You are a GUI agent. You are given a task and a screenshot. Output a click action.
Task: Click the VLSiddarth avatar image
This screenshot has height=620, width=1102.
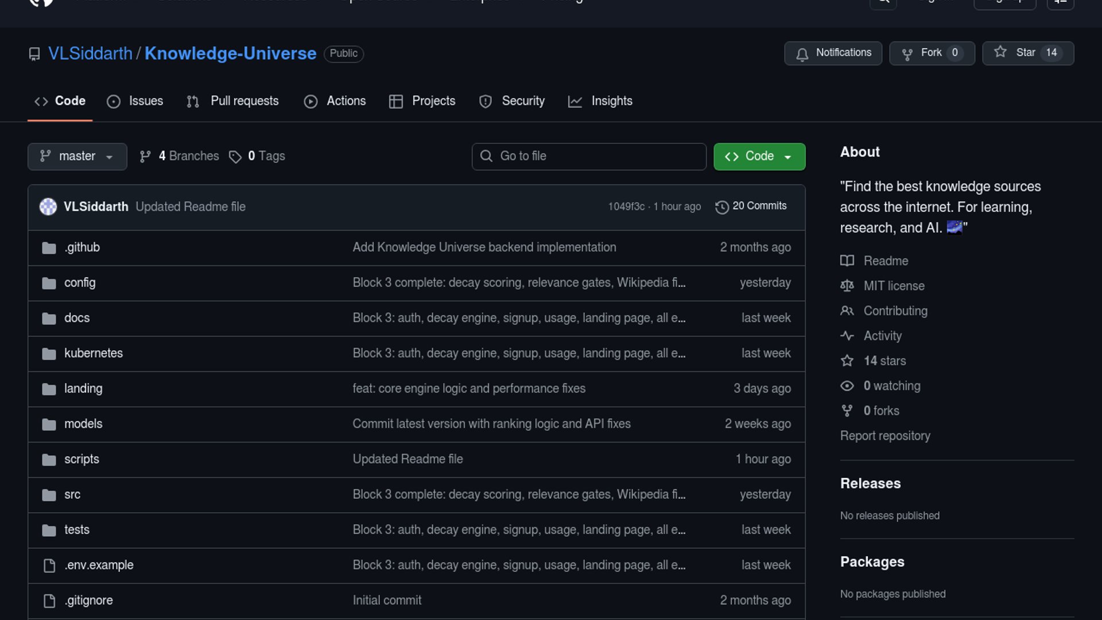48,207
